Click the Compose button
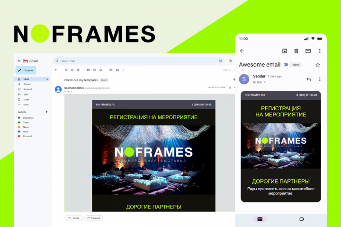Screen dimensions: 341x227 tap(26, 70)
